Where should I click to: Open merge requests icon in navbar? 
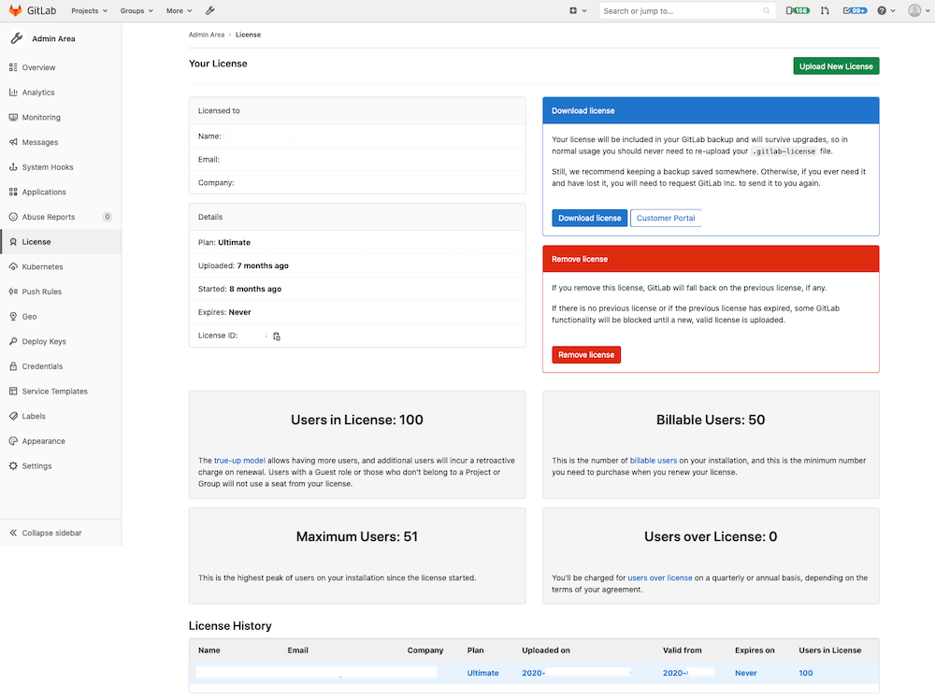tap(825, 11)
